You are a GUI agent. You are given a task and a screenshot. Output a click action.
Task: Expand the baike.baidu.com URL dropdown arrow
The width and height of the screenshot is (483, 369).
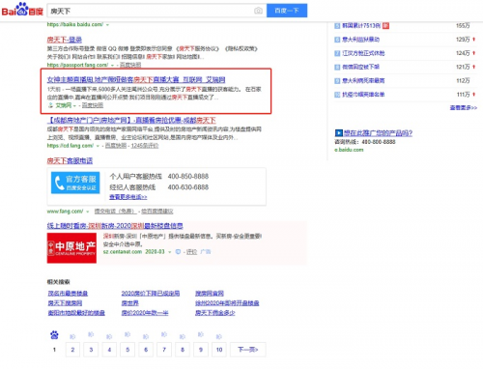pyautogui.click(x=107, y=24)
